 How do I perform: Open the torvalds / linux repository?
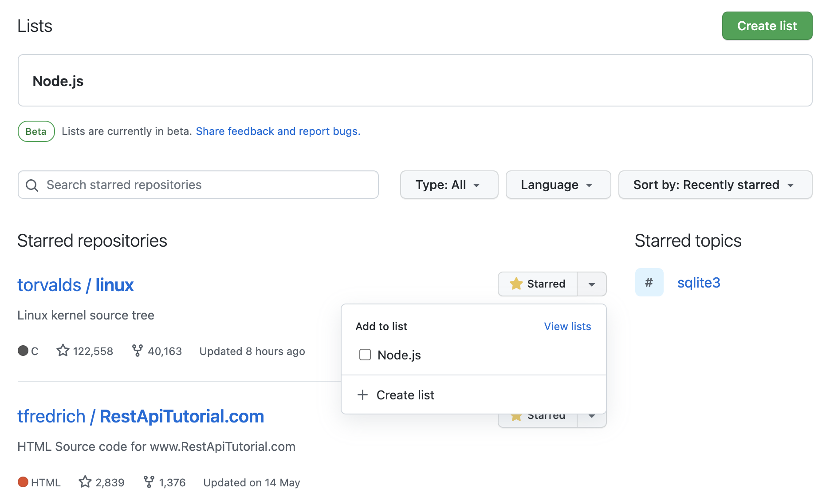[75, 285]
